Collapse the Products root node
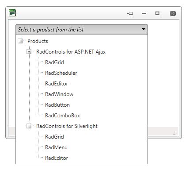 tap(20, 41)
